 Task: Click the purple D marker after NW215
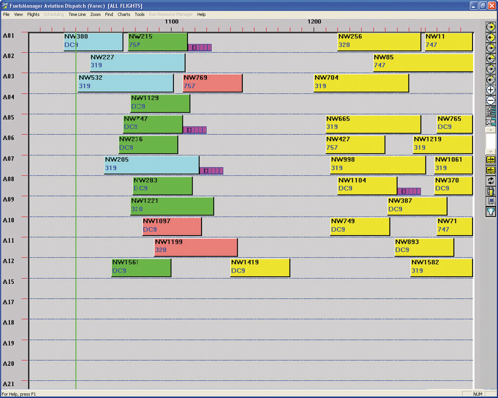point(200,47)
